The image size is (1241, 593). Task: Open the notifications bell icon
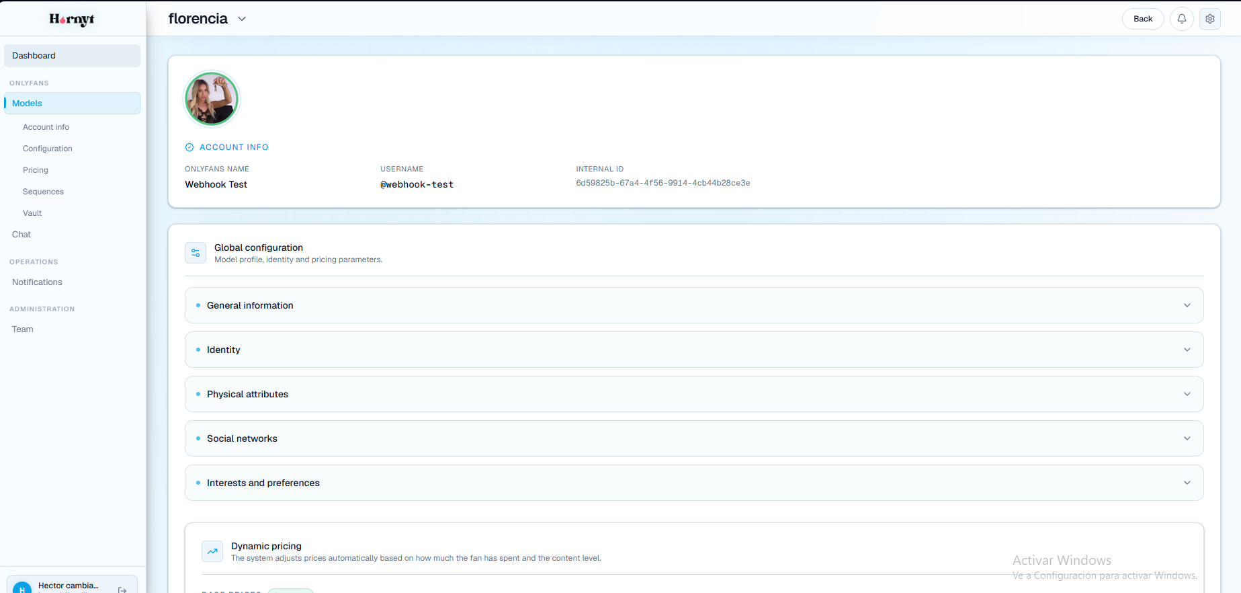[x=1181, y=19]
